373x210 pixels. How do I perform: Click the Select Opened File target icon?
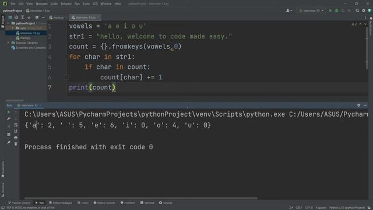(x=16, y=17)
